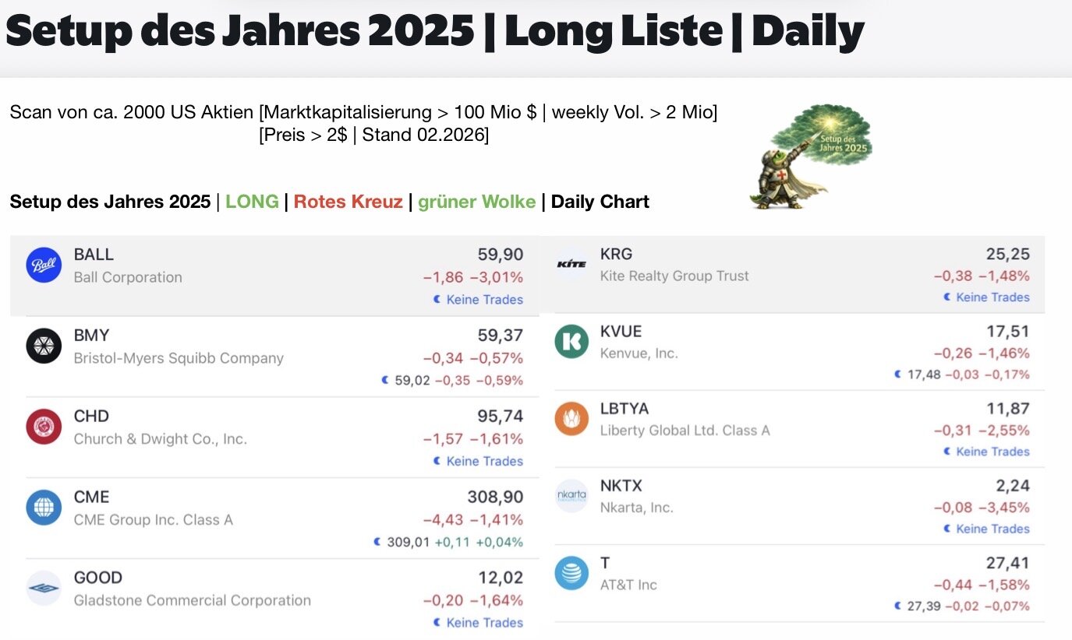Click CME after-hours price 309,01

click(409, 542)
